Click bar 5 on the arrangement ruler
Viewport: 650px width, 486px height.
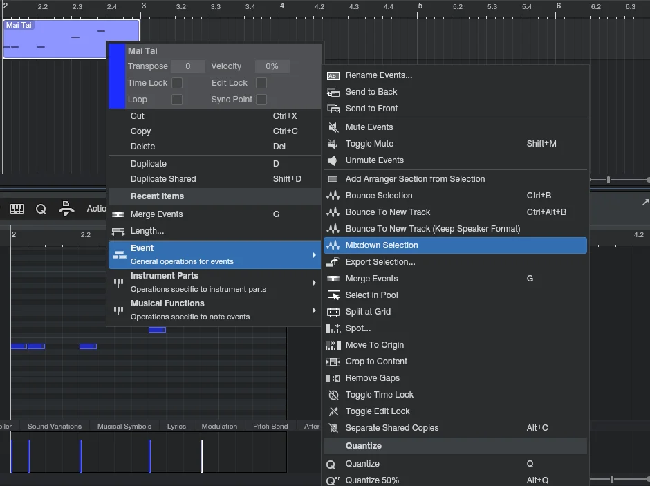point(420,6)
